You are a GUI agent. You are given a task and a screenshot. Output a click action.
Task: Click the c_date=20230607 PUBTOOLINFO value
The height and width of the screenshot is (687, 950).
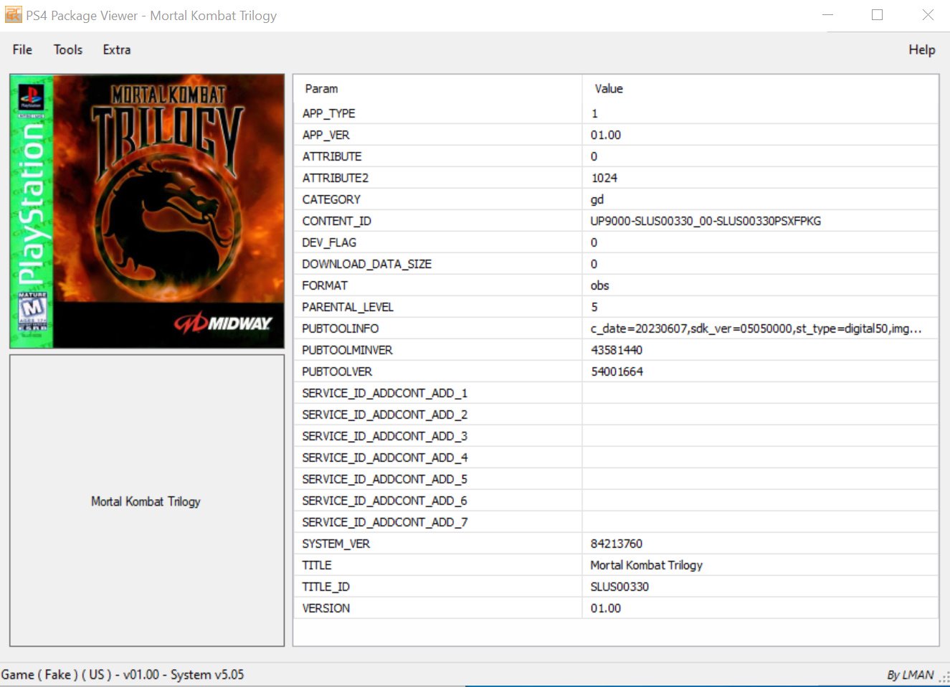(x=756, y=328)
